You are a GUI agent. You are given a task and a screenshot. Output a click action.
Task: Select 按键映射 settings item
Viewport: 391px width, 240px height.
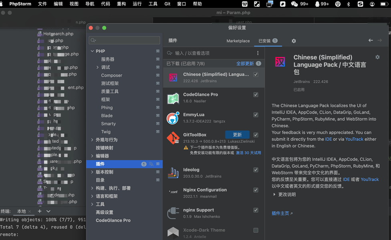coord(105,148)
